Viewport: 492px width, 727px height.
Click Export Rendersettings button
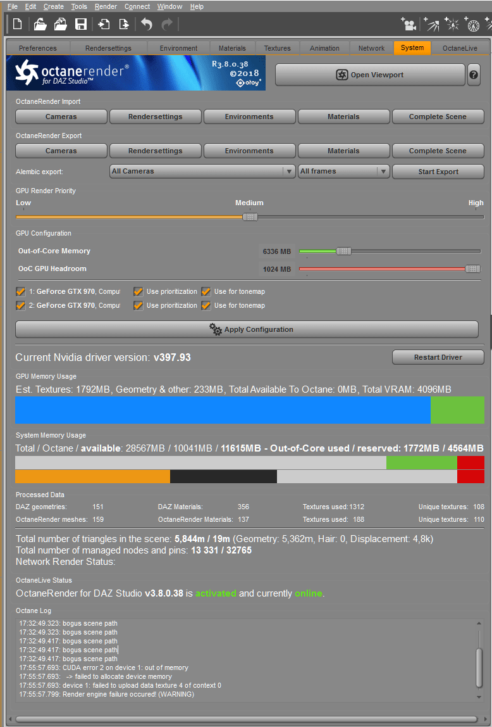pyautogui.click(x=155, y=151)
